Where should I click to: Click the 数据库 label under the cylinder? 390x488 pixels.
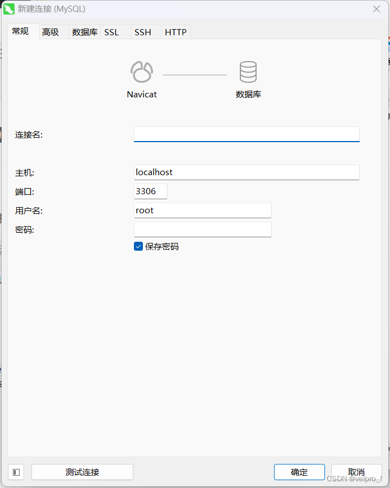tap(248, 95)
